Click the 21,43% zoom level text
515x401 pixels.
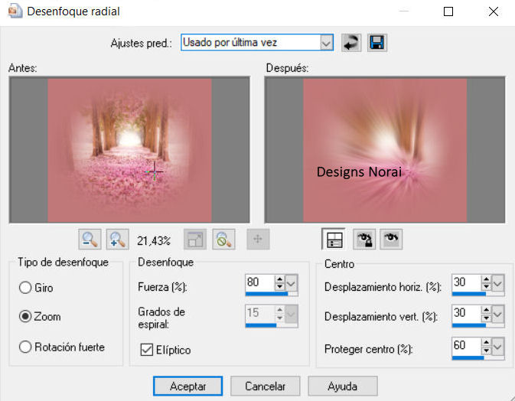154,241
